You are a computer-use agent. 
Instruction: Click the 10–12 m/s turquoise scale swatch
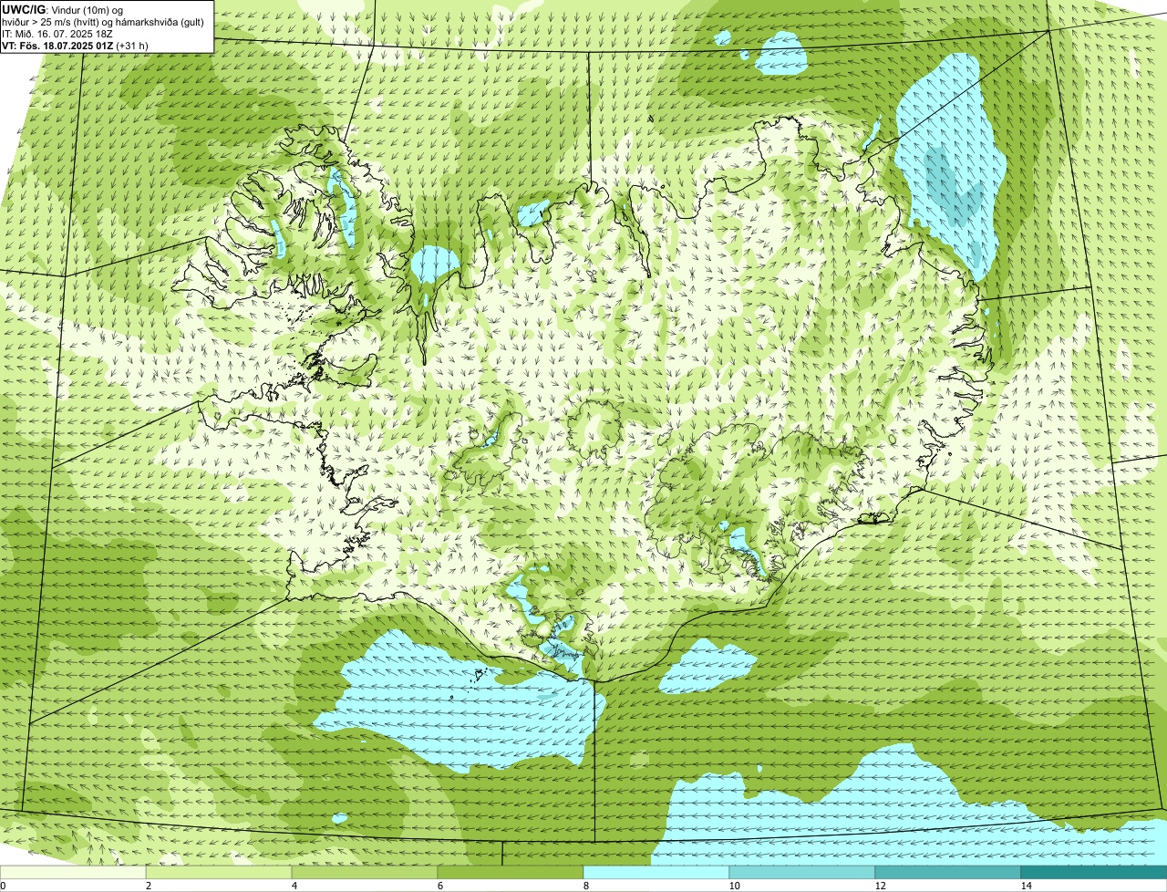[x=802, y=873]
